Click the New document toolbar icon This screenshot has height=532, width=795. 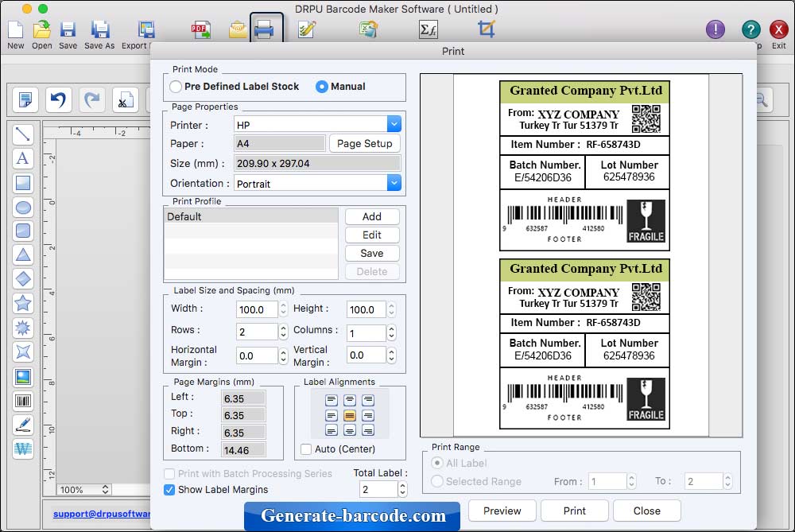16,30
